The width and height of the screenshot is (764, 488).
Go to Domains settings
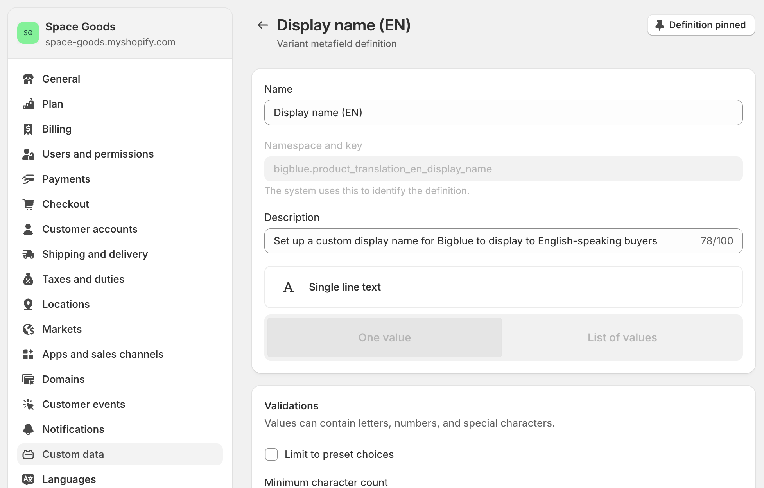(x=120, y=379)
